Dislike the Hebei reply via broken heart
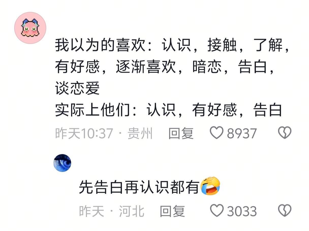 [x=285, y=211]
